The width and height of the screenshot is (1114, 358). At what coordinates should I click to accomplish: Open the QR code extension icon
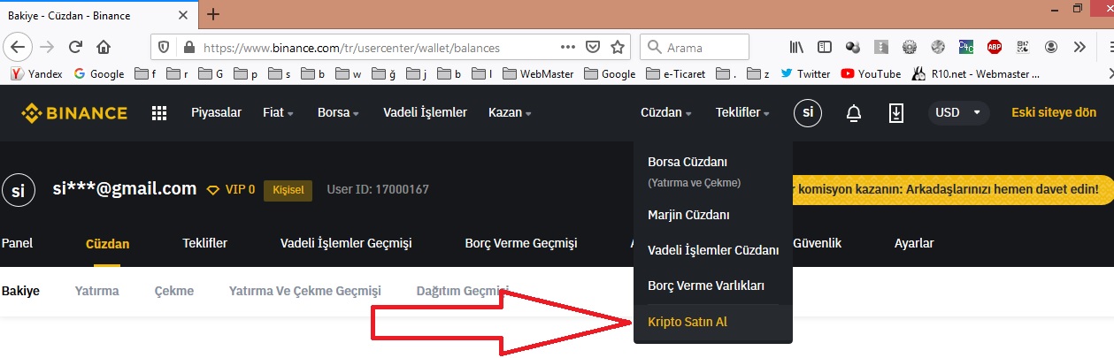tap(1023, 47)
